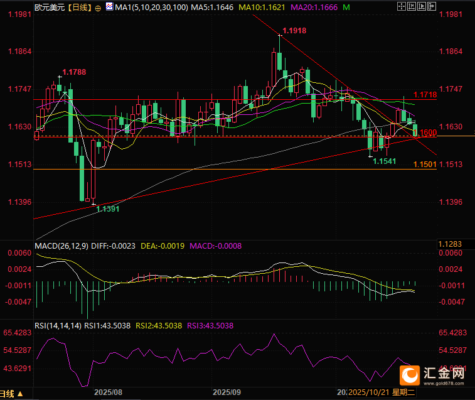Image resolution: width=475 pixels, height=400 pixels.
Task: Select the 【日线】 timeframe label in title
Action: pos(80,8)
